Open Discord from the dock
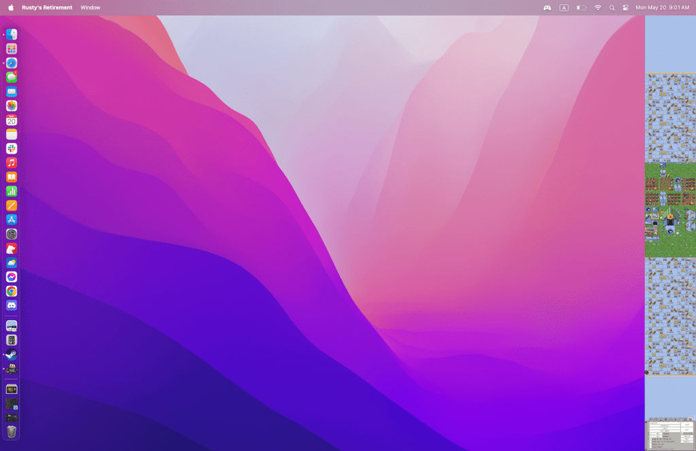 point(12,305)
